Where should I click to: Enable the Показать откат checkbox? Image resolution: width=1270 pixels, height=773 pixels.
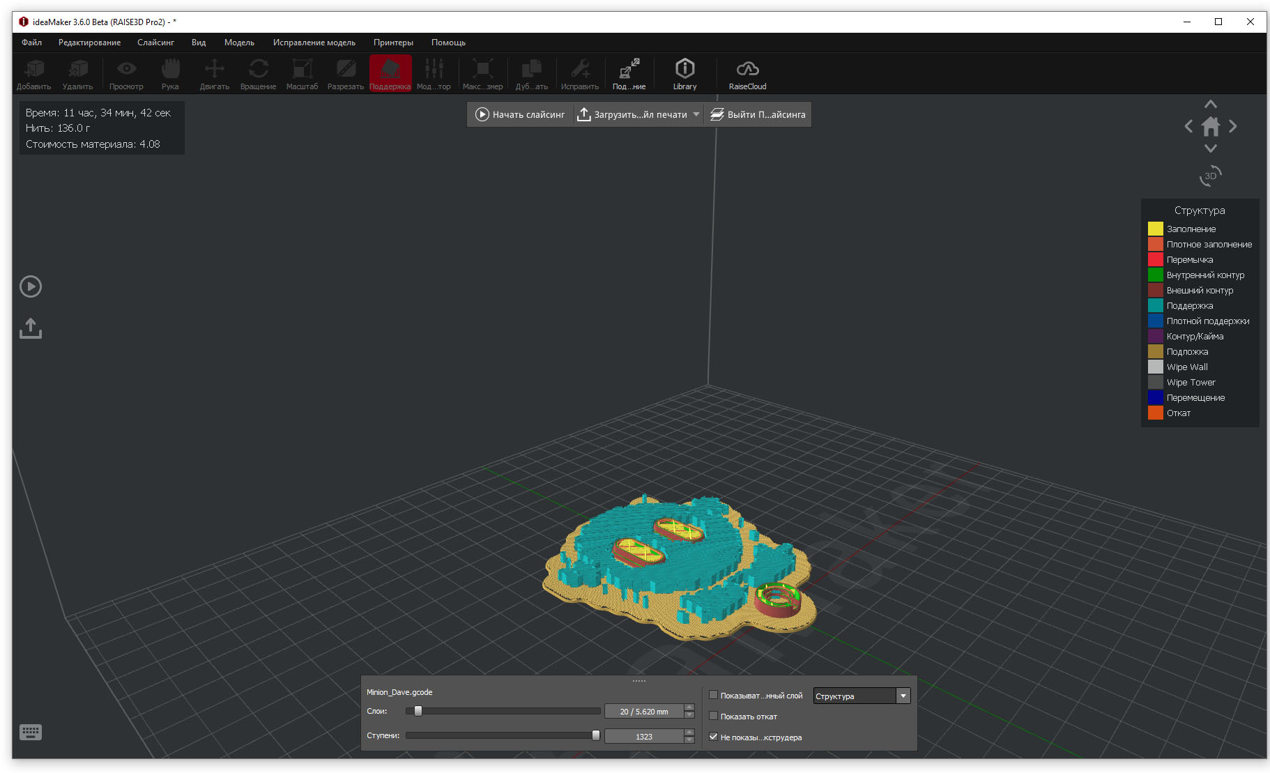coord(713,716)
